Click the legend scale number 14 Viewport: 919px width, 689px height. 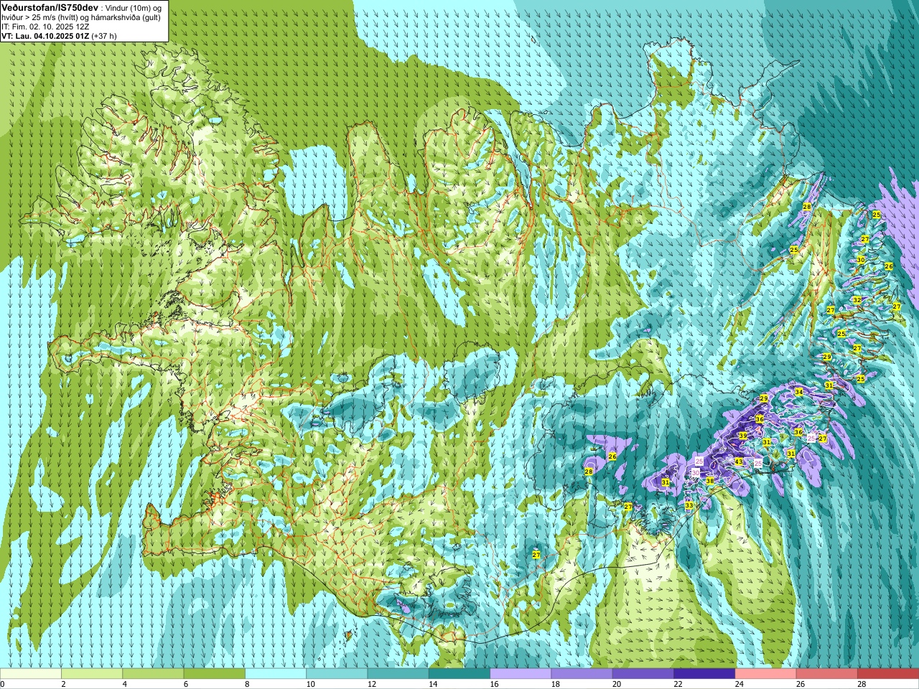pyautogui.click(x=432, y=684)
